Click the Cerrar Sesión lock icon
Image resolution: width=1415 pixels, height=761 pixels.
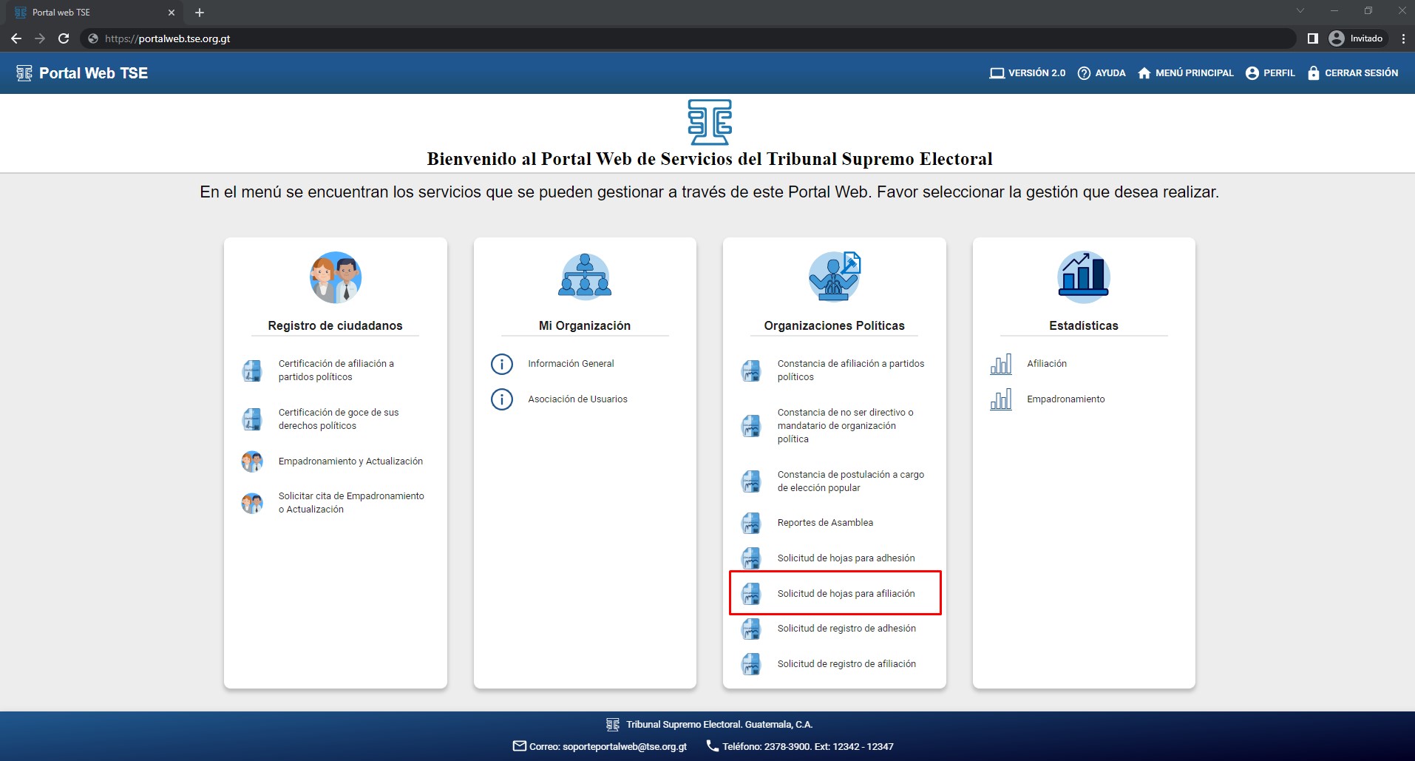pyautogui.click(x=1313, y=73)
